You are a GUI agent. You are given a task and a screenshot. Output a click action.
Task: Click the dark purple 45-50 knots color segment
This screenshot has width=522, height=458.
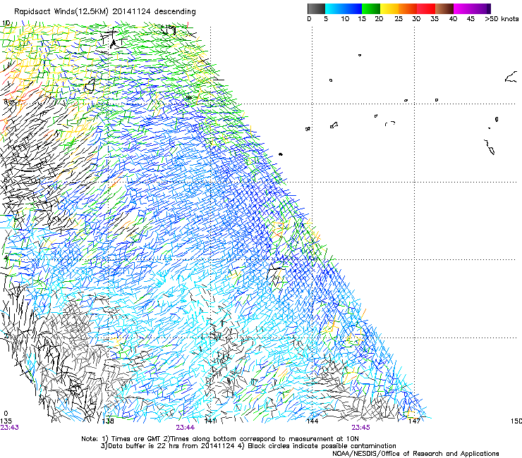(x=481, y=8)
